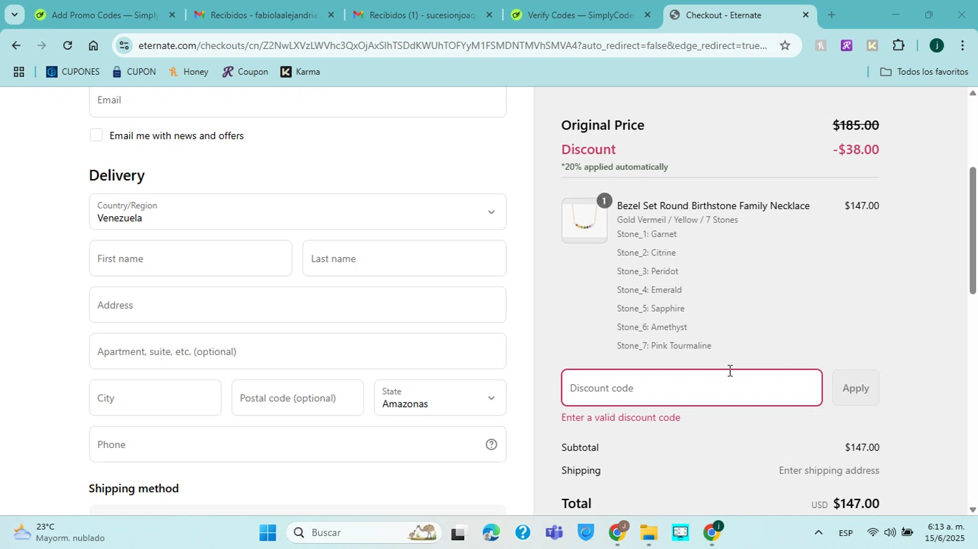Click the address bar URL

452,46
